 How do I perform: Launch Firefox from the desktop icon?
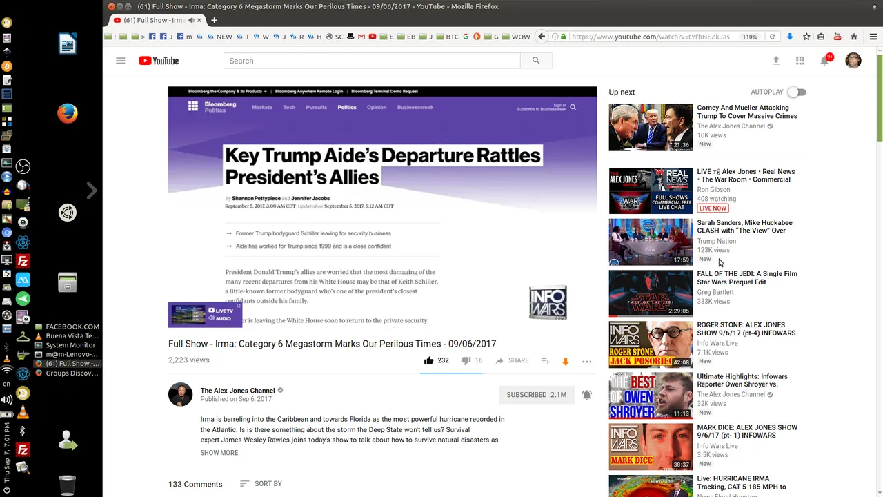[68, 113]
